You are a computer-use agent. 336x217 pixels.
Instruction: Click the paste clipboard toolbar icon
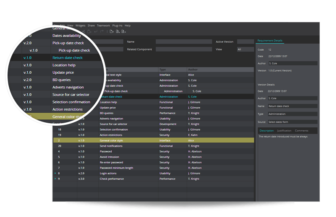(x=89, y=32)
